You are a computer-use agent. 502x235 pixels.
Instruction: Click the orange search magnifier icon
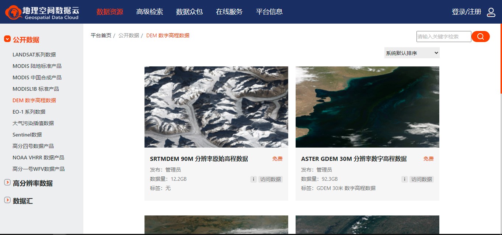480,37
